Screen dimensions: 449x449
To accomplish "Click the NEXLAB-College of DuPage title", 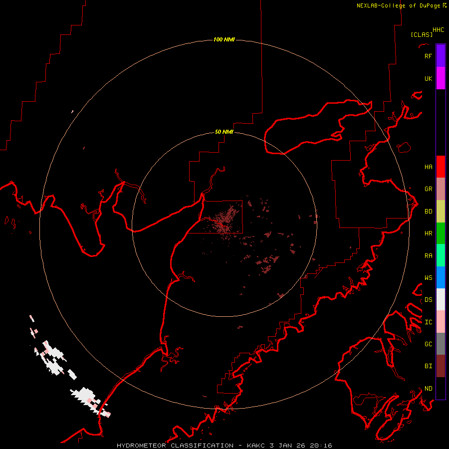I will [x=398, y=5].
